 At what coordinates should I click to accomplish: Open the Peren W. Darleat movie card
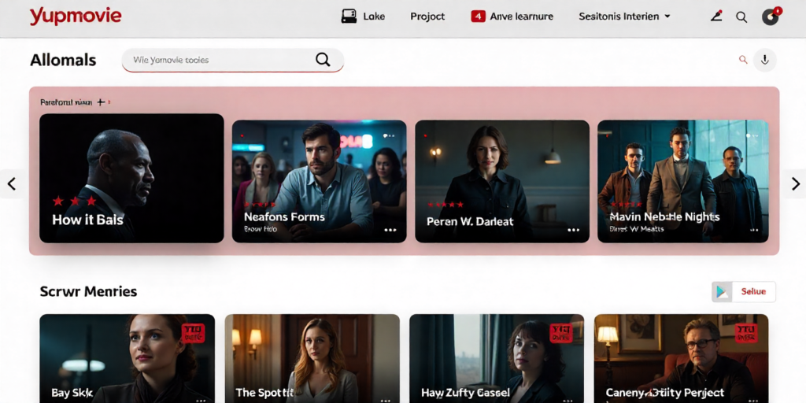coord(502,181)
